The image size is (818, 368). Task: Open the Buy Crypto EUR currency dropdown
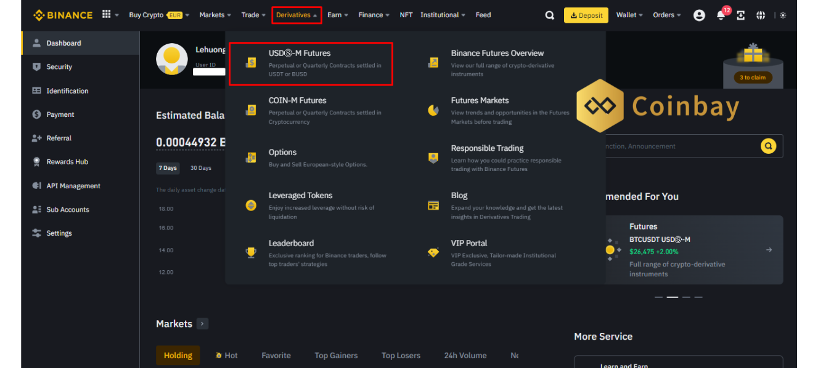coord(174,15)
